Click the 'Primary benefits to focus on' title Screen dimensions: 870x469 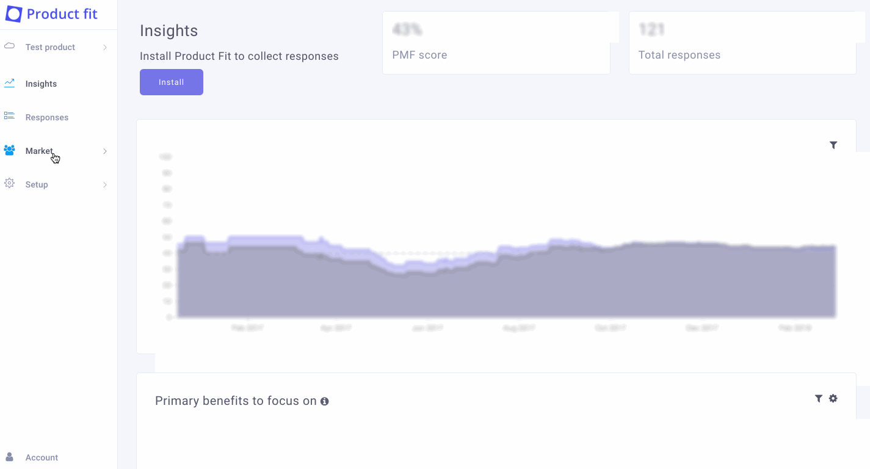[236, 401]
